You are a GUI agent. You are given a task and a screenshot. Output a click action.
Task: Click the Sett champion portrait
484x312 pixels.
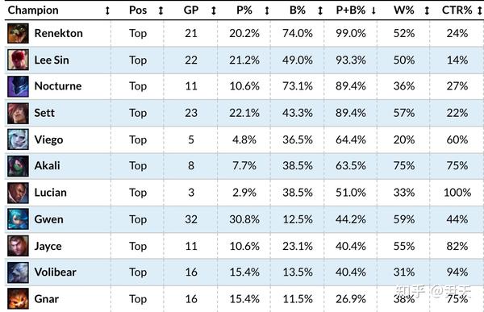click(x=19, y=113)
